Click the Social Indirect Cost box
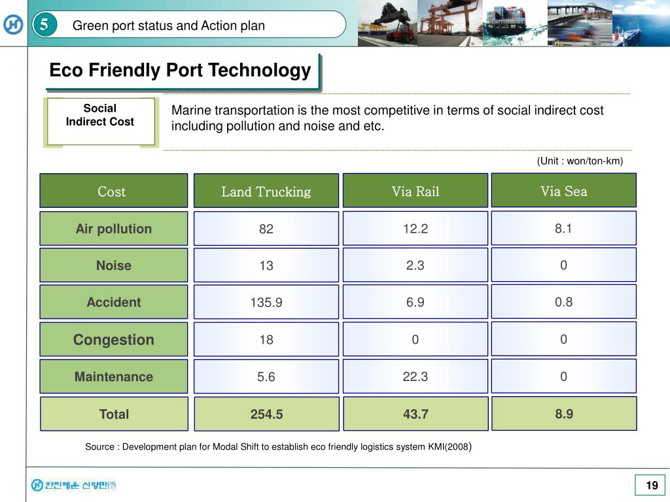This screenshot has height=502, width=670. click(101, 122)
